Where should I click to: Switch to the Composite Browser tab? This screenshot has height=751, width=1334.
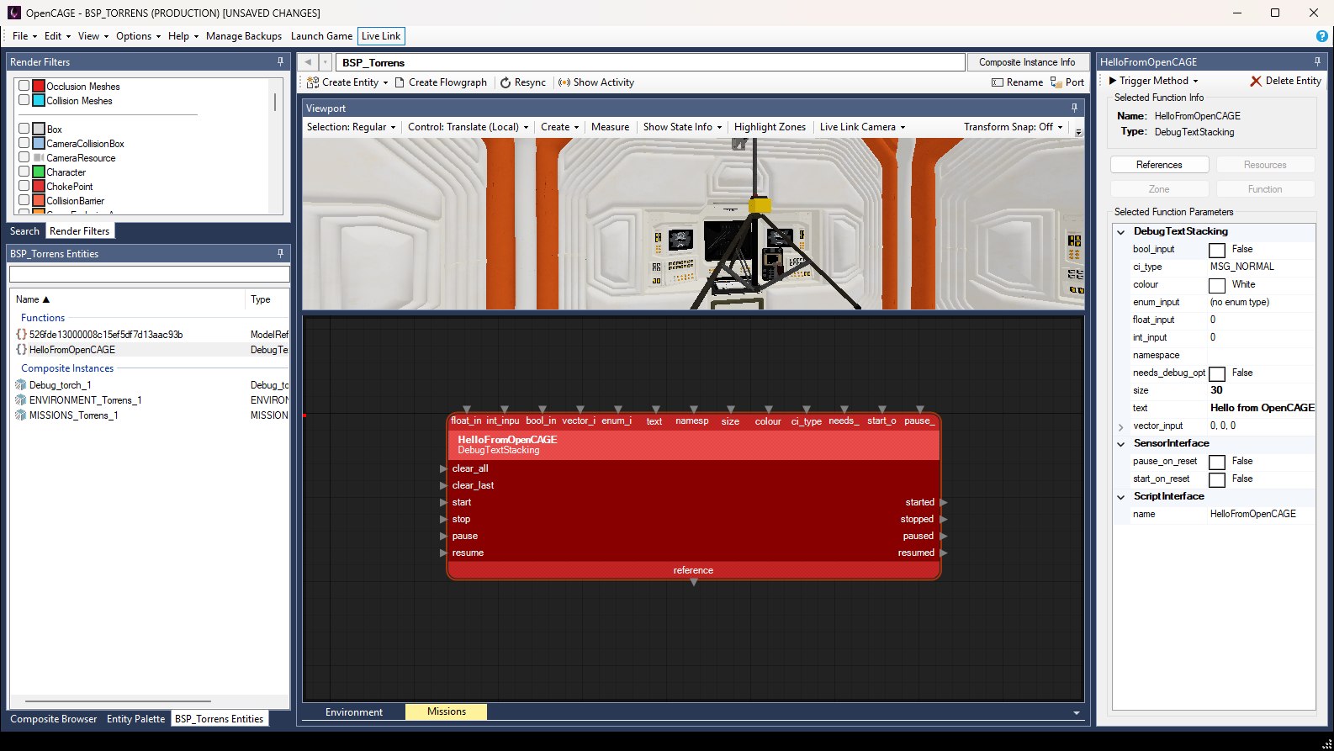click(x=54, y=719)
